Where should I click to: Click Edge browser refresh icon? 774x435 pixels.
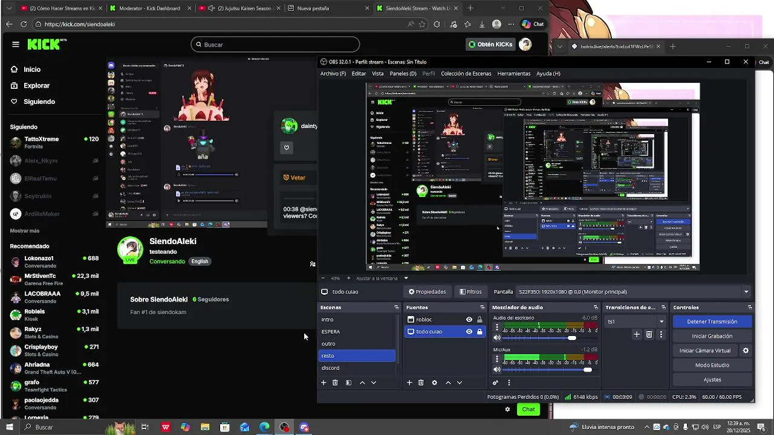[24, 24]
